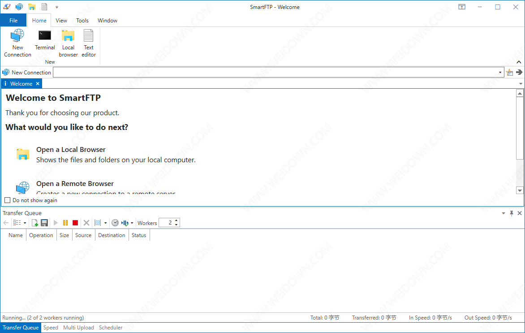Sort queue by Size column header
Image resolution: width=525 pixels, height=333 pixels.
click(x=65, y=235)
